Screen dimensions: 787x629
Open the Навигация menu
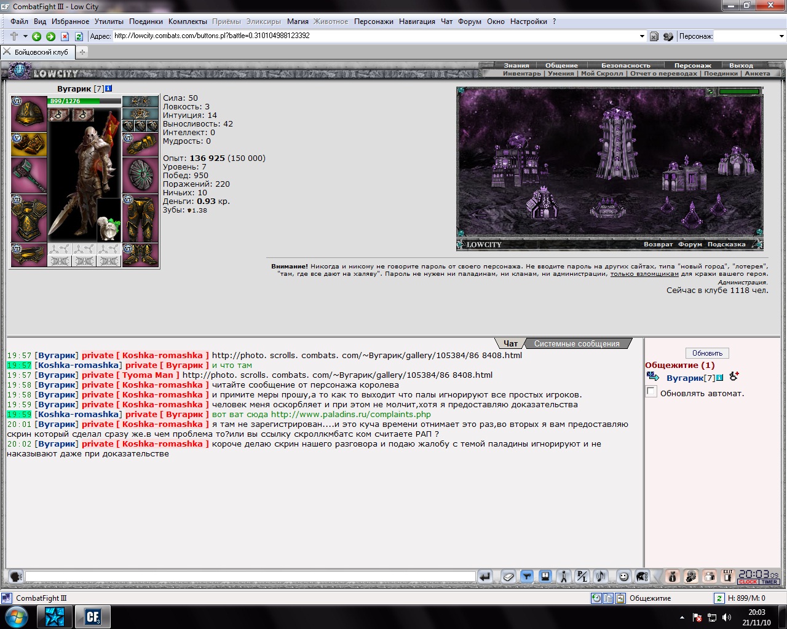click(x=417, y=21)
